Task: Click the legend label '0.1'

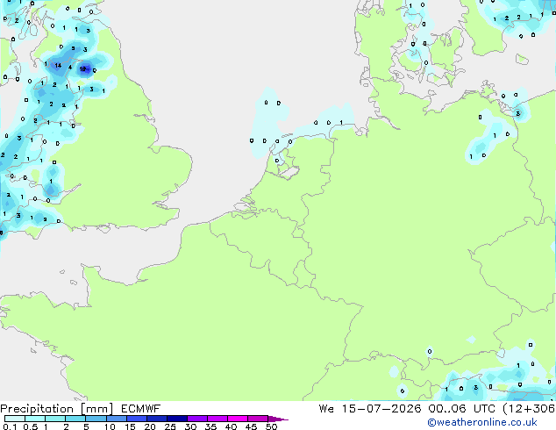Action: tap(10, 426)
